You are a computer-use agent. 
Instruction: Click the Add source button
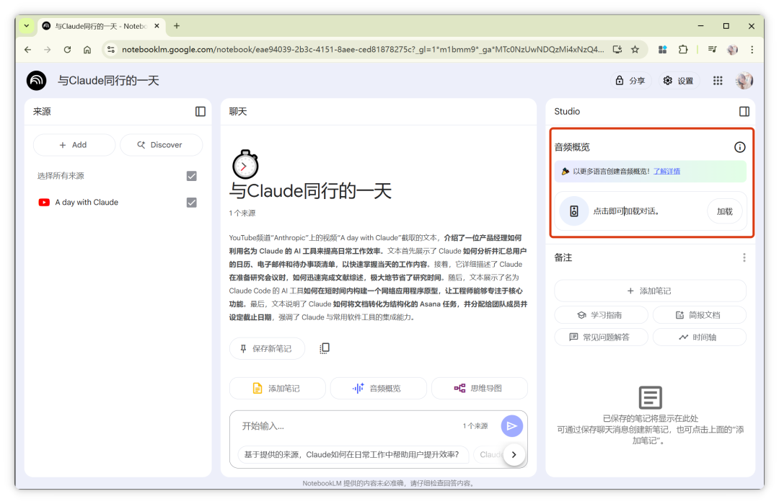74,144
